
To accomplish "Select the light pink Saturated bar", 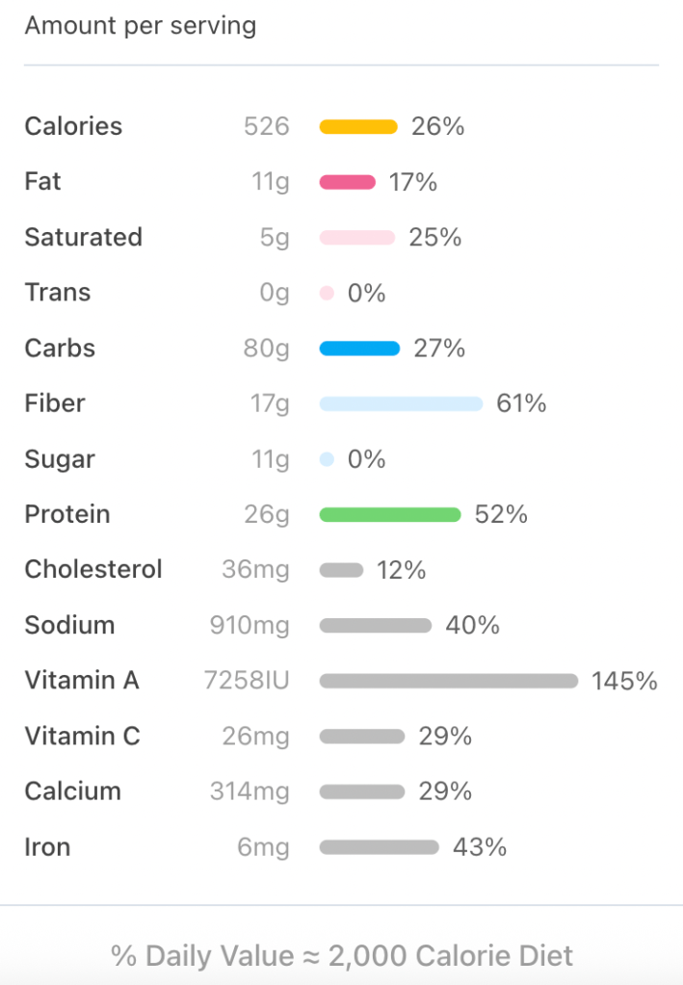I will coord(356,237).
